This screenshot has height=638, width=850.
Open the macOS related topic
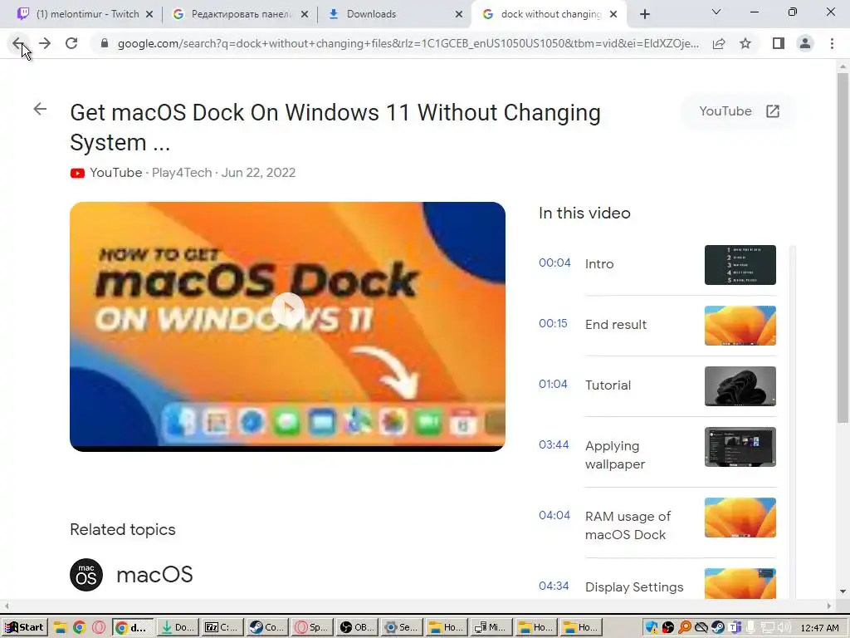[x=154, y=575]
